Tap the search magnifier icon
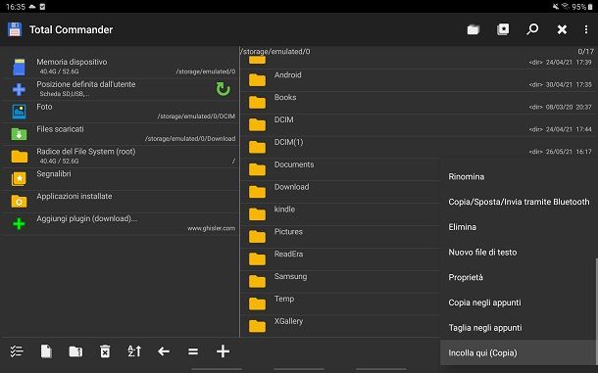The height and width of the screenshot is (373, 598). pos(532,29)
